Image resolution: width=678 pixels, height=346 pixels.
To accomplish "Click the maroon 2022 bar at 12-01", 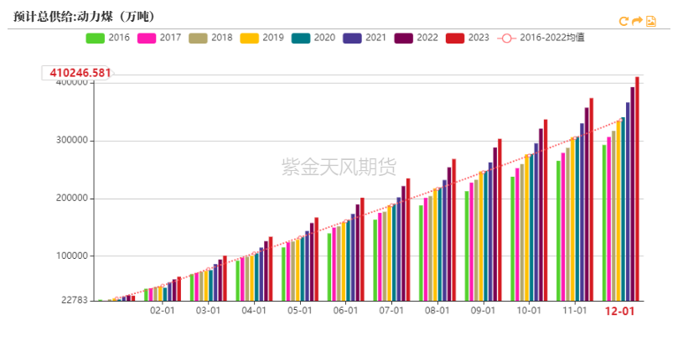I will coord(632,194).
